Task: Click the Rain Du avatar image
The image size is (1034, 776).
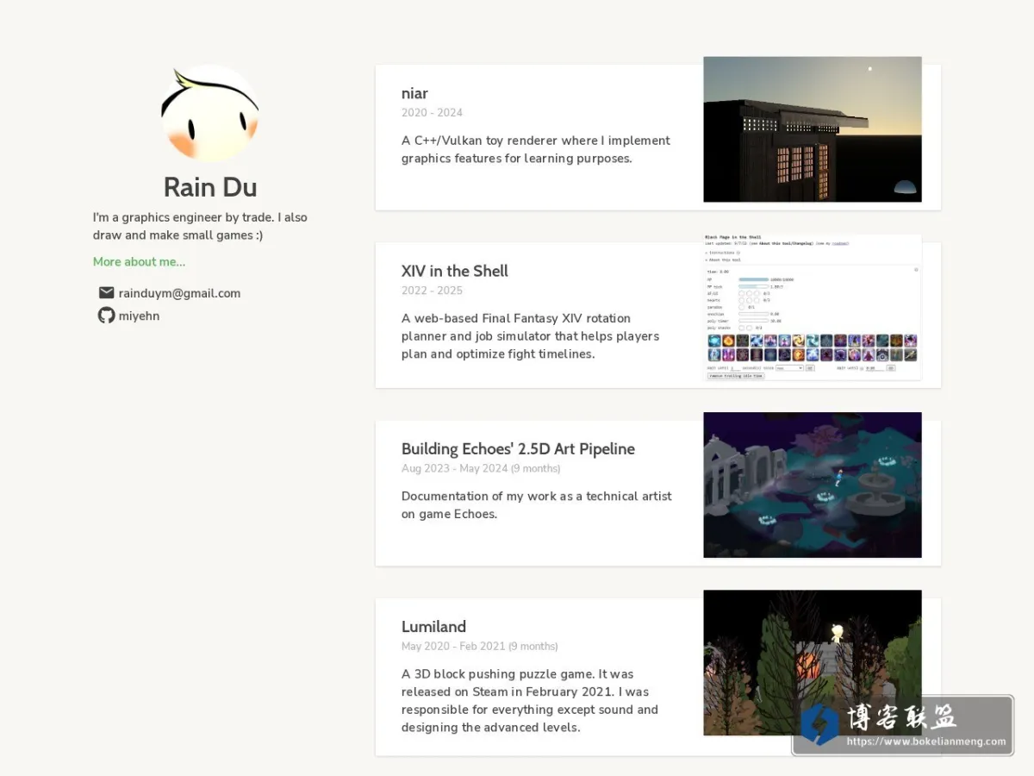Action: (210, 114)
